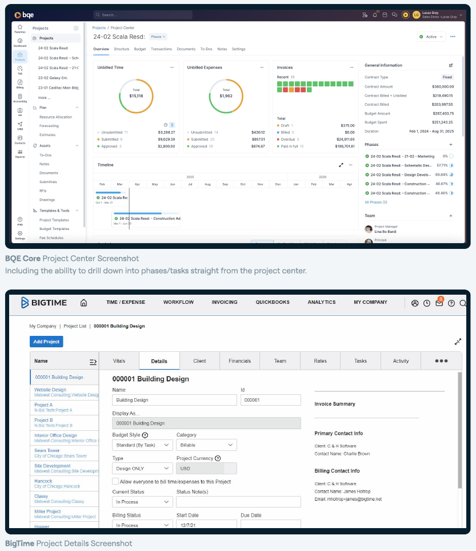The width and height of the screenshot is (476, 551).
Task: Collapse the Assets section in Projects panel
Action: coord(77,145)
